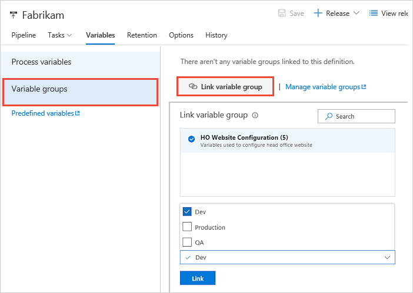Click the Save disk icon
The height and width of the screenshot is (293, 413).
(281, 14)
